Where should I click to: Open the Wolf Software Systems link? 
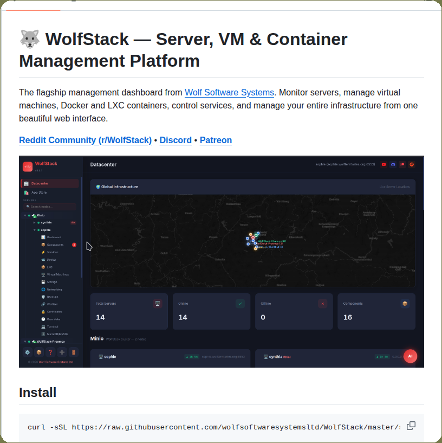click(229, 92)
